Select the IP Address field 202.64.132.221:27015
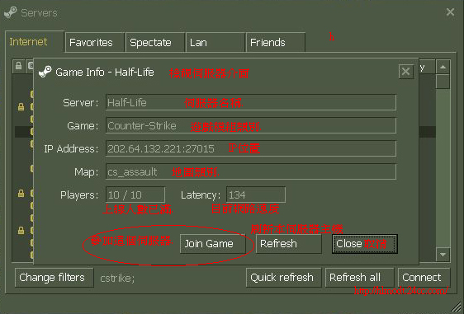 point(251,148)
